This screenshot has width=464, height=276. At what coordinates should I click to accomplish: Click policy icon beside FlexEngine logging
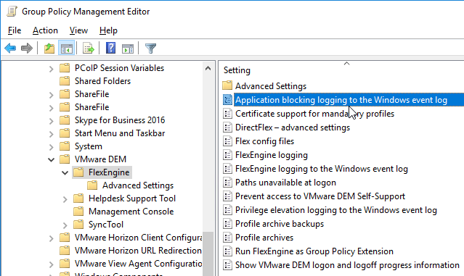click(227, 155)
